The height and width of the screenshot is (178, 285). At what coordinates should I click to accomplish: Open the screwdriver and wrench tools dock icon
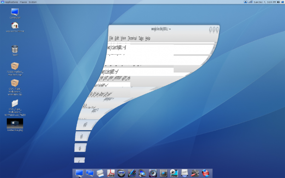(x=195, y=173)
